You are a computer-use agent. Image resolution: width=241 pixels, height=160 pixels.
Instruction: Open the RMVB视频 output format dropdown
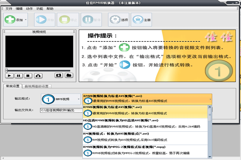point(61,99)
